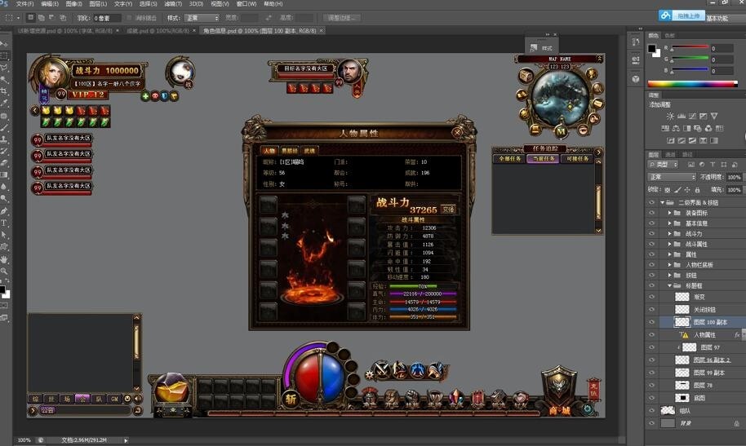
Task: Click the Subtract from selection icon
Action: [x=52, y=18]
